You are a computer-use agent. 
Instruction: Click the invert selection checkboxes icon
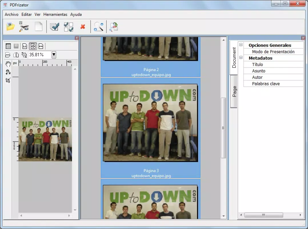point(69,27)
